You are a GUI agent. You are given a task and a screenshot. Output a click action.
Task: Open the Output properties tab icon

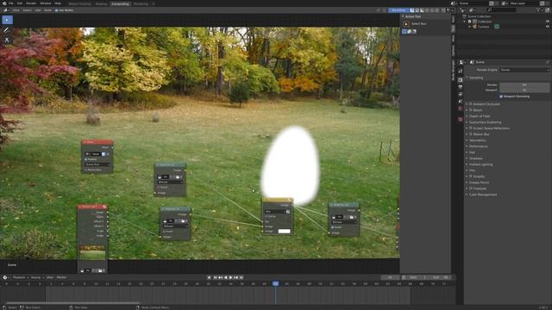(460, 87)
